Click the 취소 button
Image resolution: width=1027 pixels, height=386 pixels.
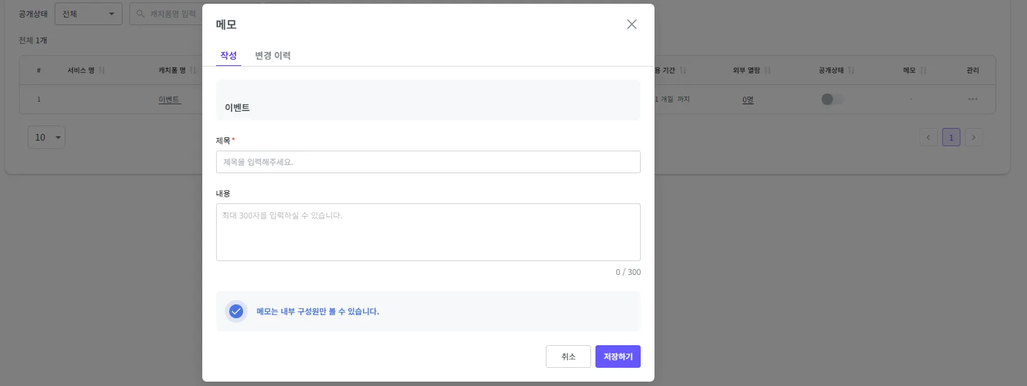(568, 357)
